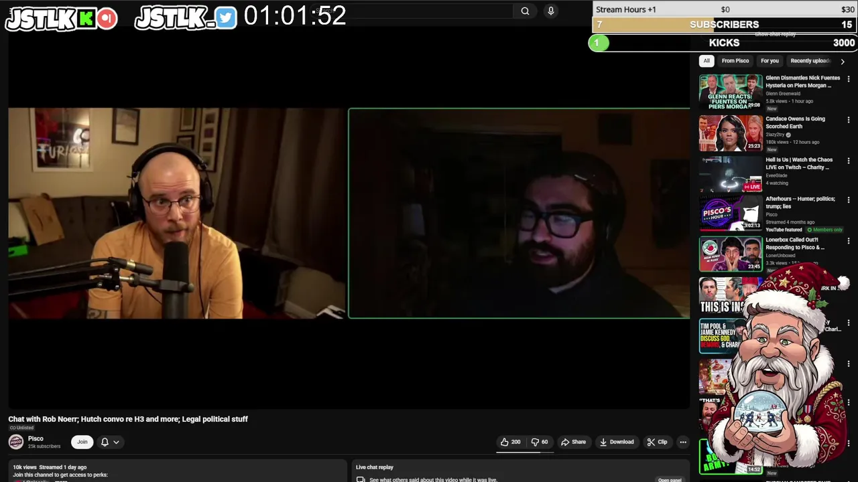Open Afterhours Hunter politics video thumbnail
This screenshot has height=482, width=858.
pyautogui.click(x=731, y=214)
